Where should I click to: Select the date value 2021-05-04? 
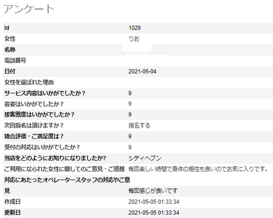tap(142, 72)
